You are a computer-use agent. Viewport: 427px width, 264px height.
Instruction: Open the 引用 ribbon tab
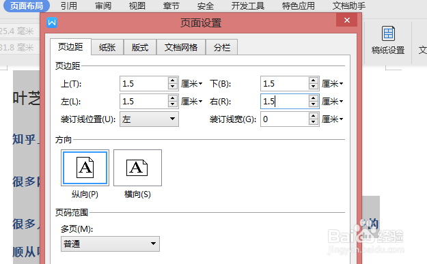(68, 5)
